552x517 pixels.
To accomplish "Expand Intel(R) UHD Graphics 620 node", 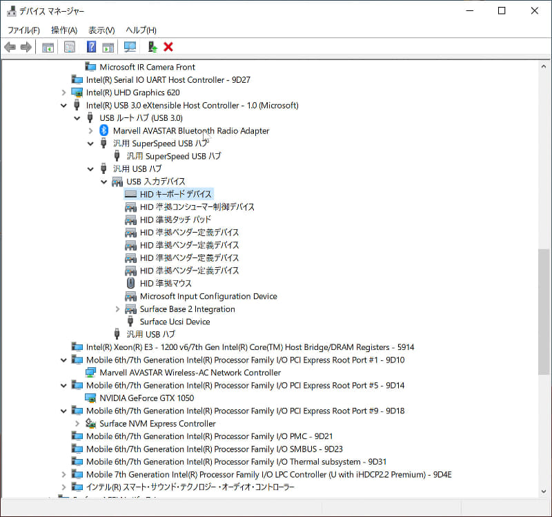I will pyautogui.click(x=63, y=92).
